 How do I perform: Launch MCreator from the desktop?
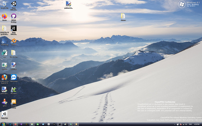[x=14, y=91]
